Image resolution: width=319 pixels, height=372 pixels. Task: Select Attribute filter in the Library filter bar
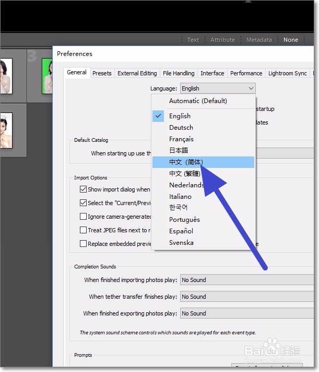[222, 40]
